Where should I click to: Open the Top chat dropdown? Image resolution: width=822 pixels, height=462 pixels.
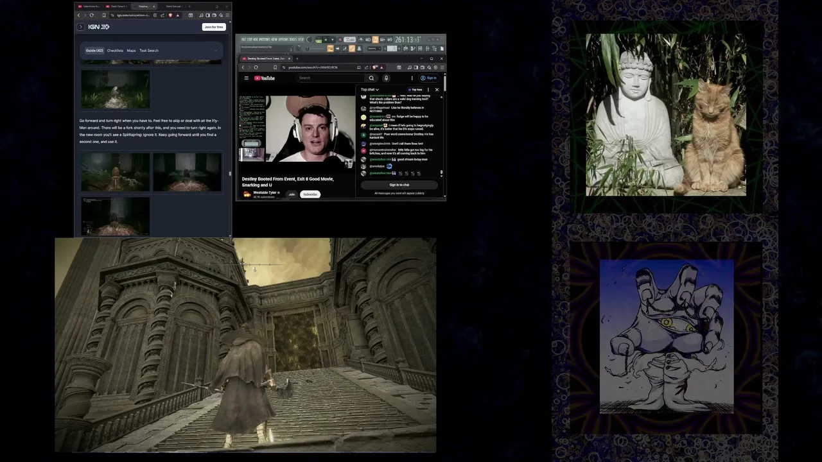pyautogui.click(x=370, y=90)
